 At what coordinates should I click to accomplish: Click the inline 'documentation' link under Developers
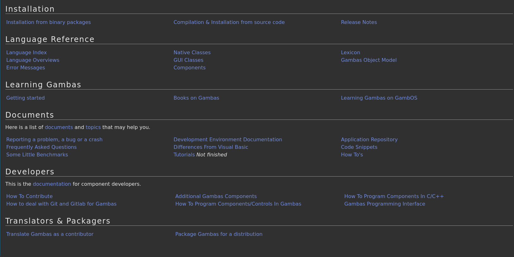pyautogui.click(x=52, y=184)
